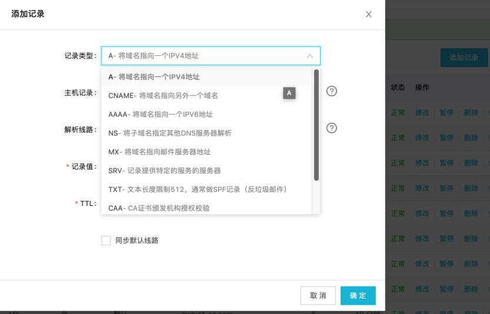Pick the TXT record type option
This screenshot has width=490, height=314.
coord(206,189)
